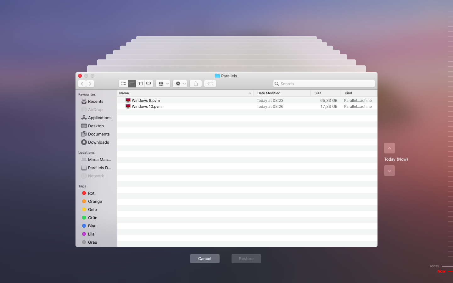Image resolution: width=453 pixels, height=283 pixels.
Task: Switch Finder to column view
Action: pyautogui.click(x=140, y=84)
